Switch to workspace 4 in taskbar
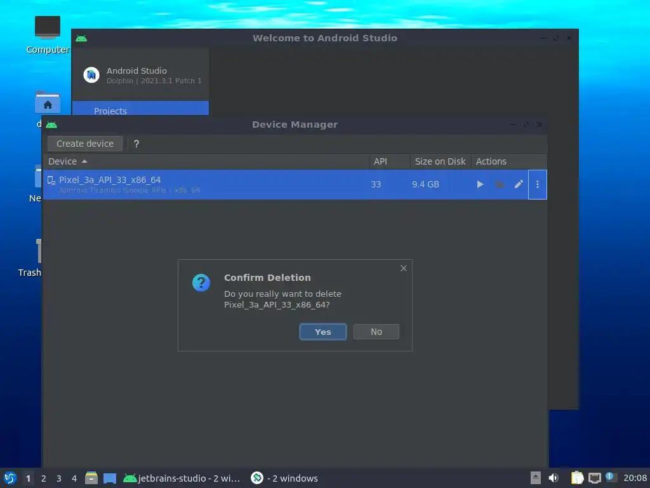Screen dimensions: 650x488 [x=74, y=478]
